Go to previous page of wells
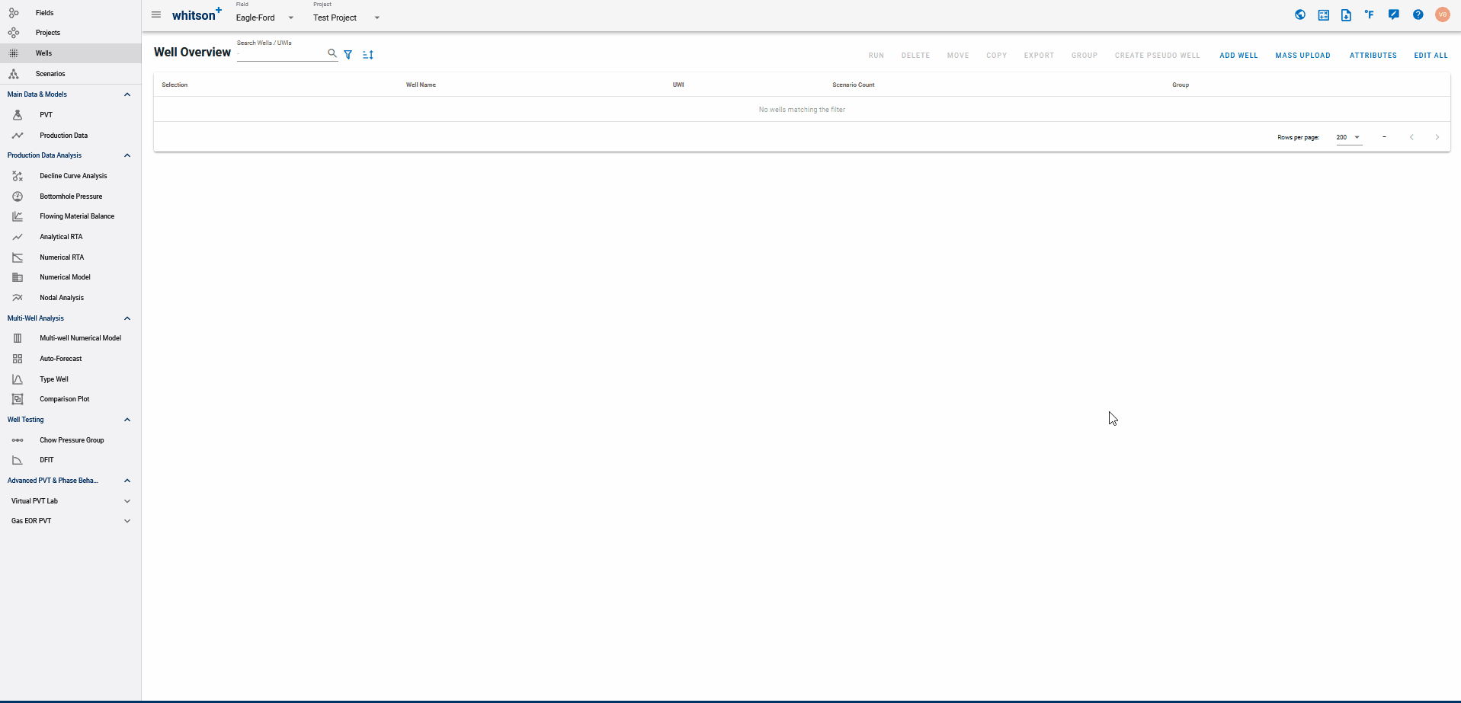The width and height of the screenshot is (1461, 703). 1411,137
